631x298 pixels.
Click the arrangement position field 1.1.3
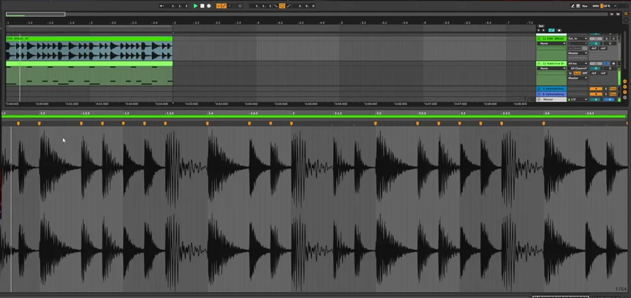179,6
